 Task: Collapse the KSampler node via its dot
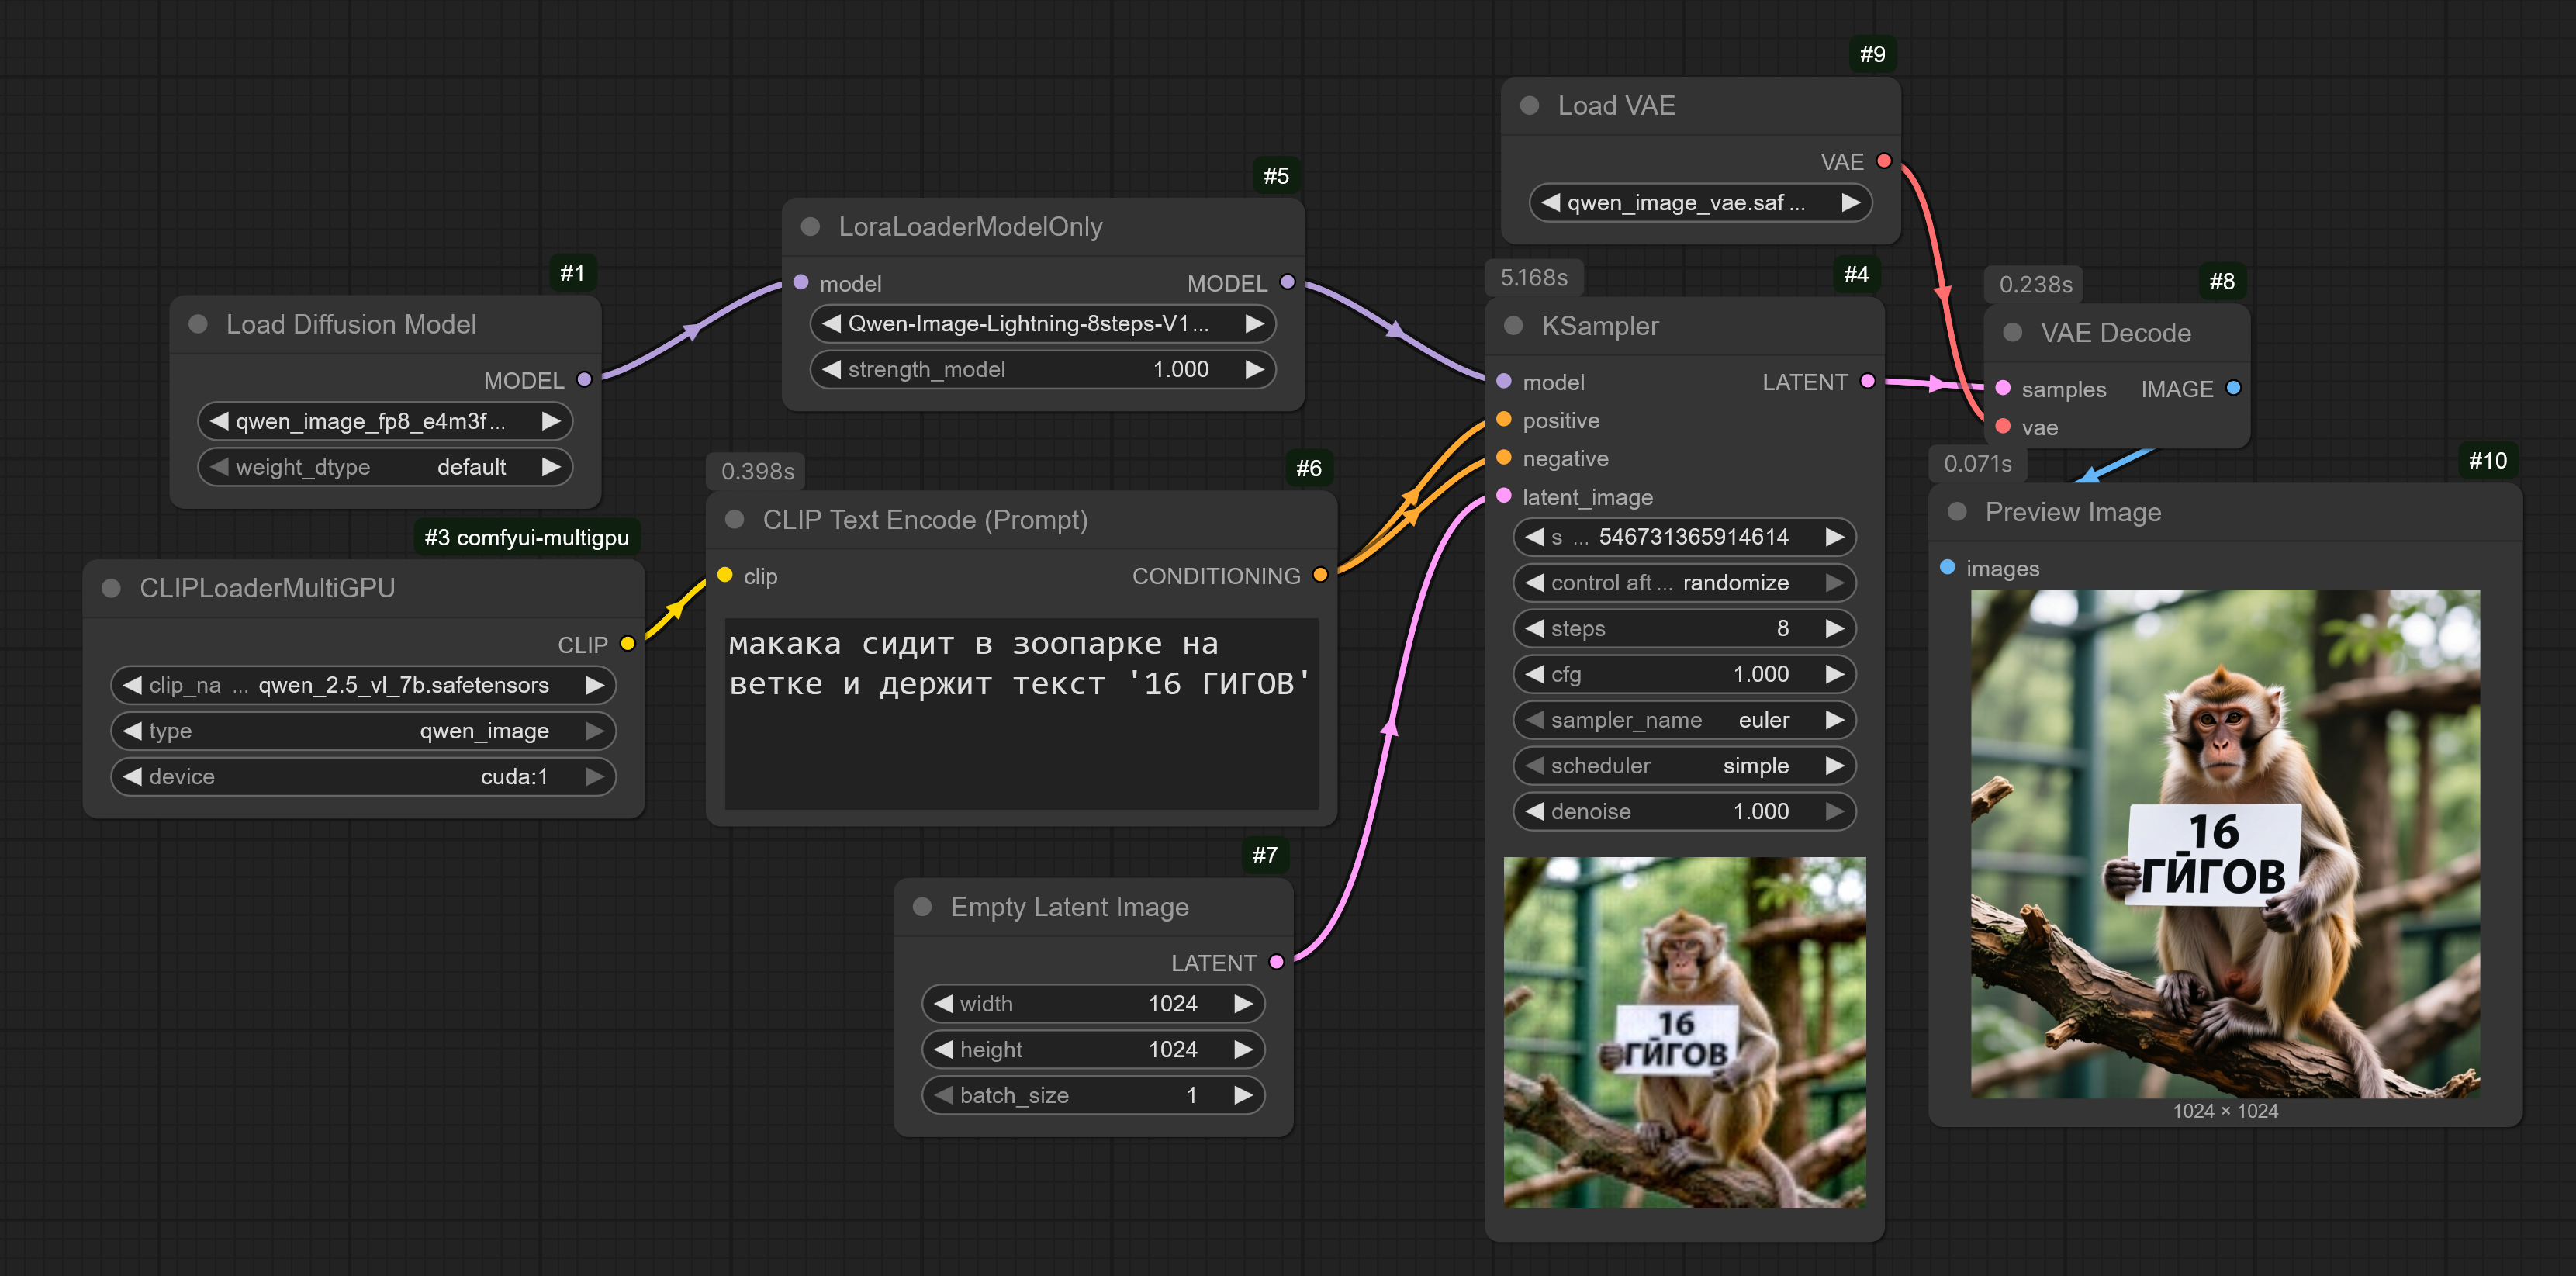tap(1513, 326)
